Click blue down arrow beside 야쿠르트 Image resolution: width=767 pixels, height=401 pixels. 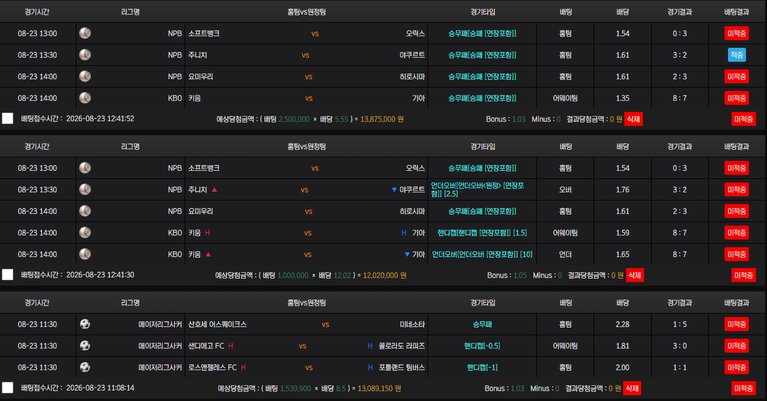coord(394,189)
